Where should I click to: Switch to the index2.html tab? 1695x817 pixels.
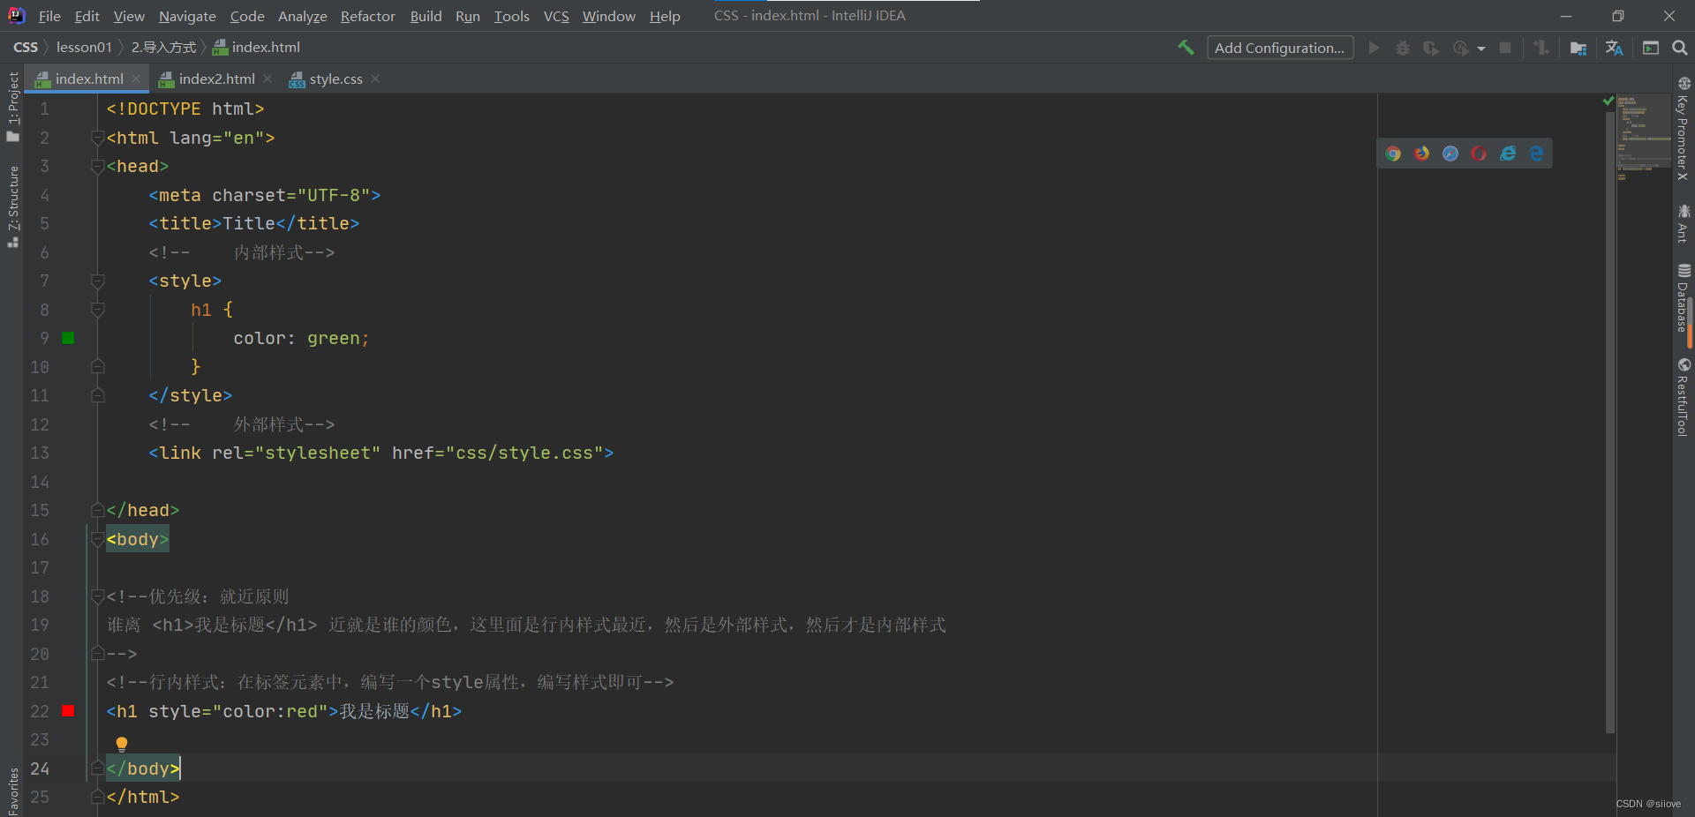(215, 79)
